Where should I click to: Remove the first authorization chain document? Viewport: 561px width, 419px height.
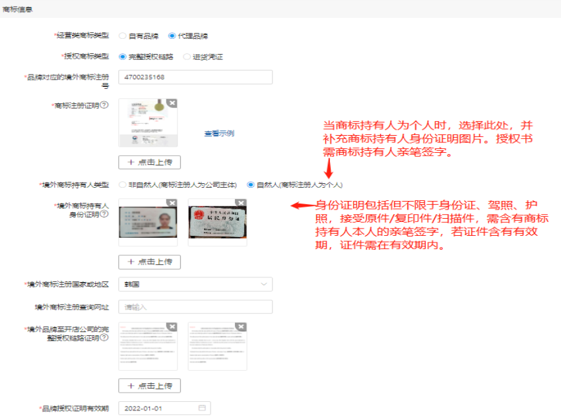coord(172,327)
